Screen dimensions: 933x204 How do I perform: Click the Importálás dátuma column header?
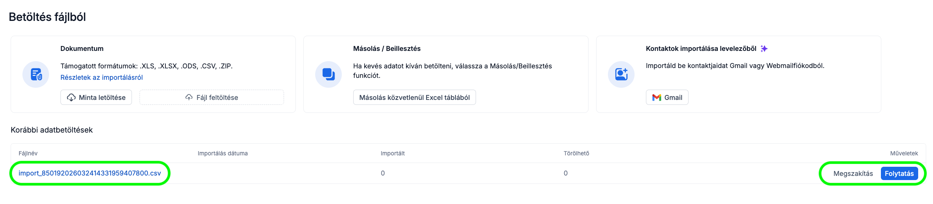pos(222,153)
